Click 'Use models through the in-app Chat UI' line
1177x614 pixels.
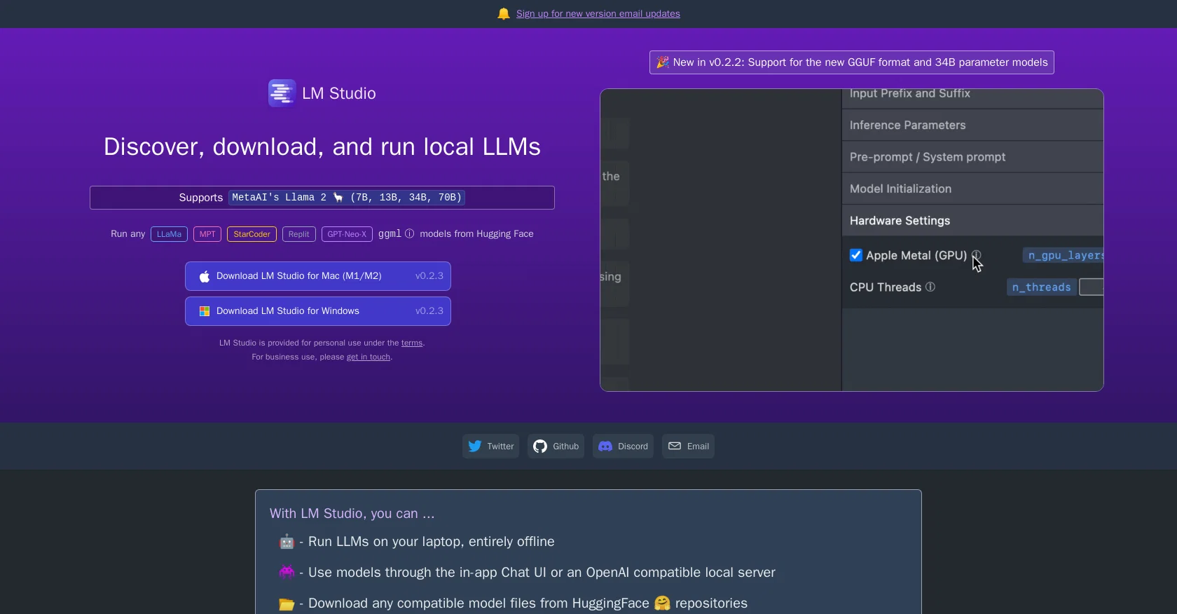542,573
